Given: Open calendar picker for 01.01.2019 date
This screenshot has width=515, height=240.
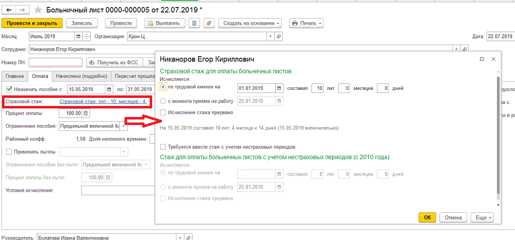Looking at the screenshot, I should point(279,88).
